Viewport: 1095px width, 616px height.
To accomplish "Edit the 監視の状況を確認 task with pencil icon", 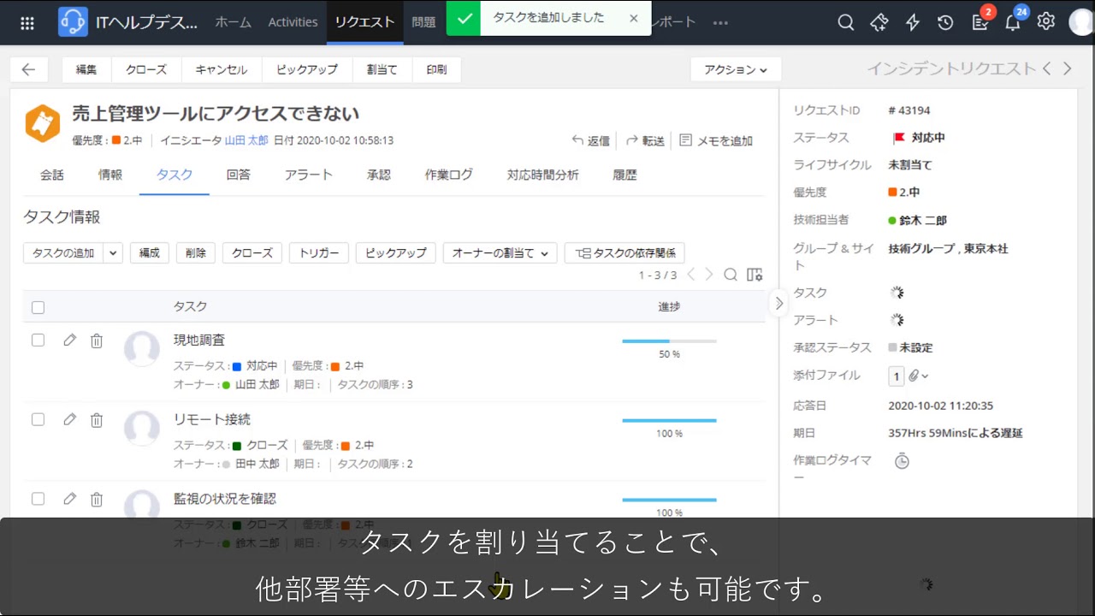I will coord(70,498).
